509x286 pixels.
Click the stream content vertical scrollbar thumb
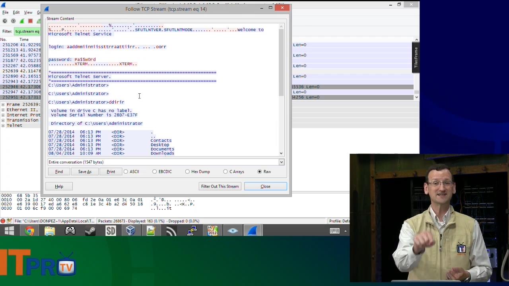[x=281, y=63]
